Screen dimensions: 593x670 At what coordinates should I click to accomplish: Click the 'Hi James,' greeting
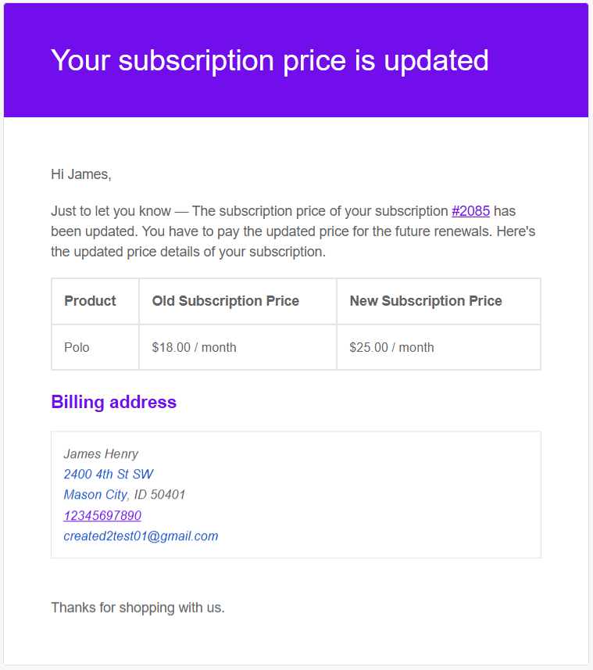(81, 174)
